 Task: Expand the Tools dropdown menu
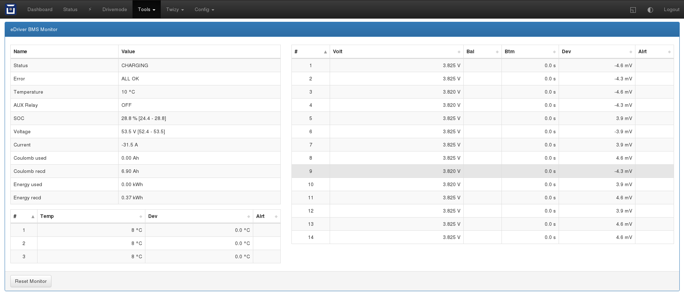tap(146, 10)
